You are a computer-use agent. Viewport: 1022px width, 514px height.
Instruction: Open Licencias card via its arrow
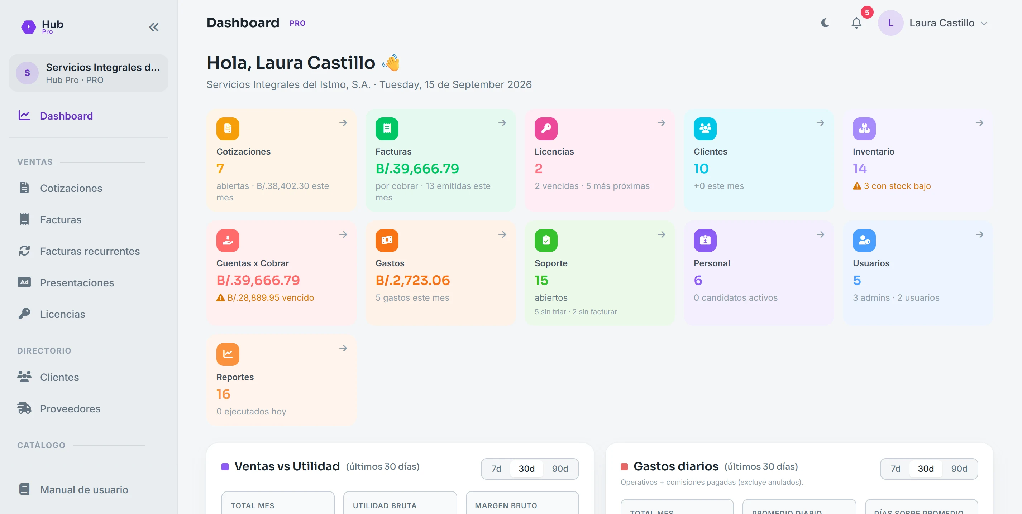[x=662, y=123]
